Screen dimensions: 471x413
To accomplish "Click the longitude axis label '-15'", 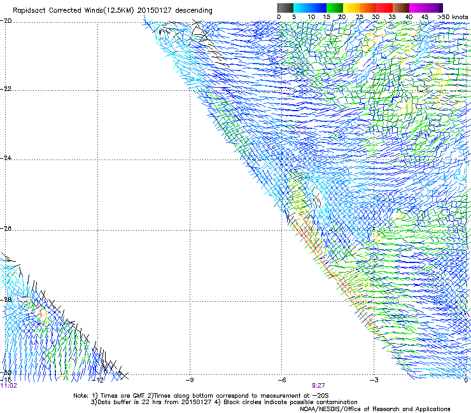I will [x=6, y=380].
